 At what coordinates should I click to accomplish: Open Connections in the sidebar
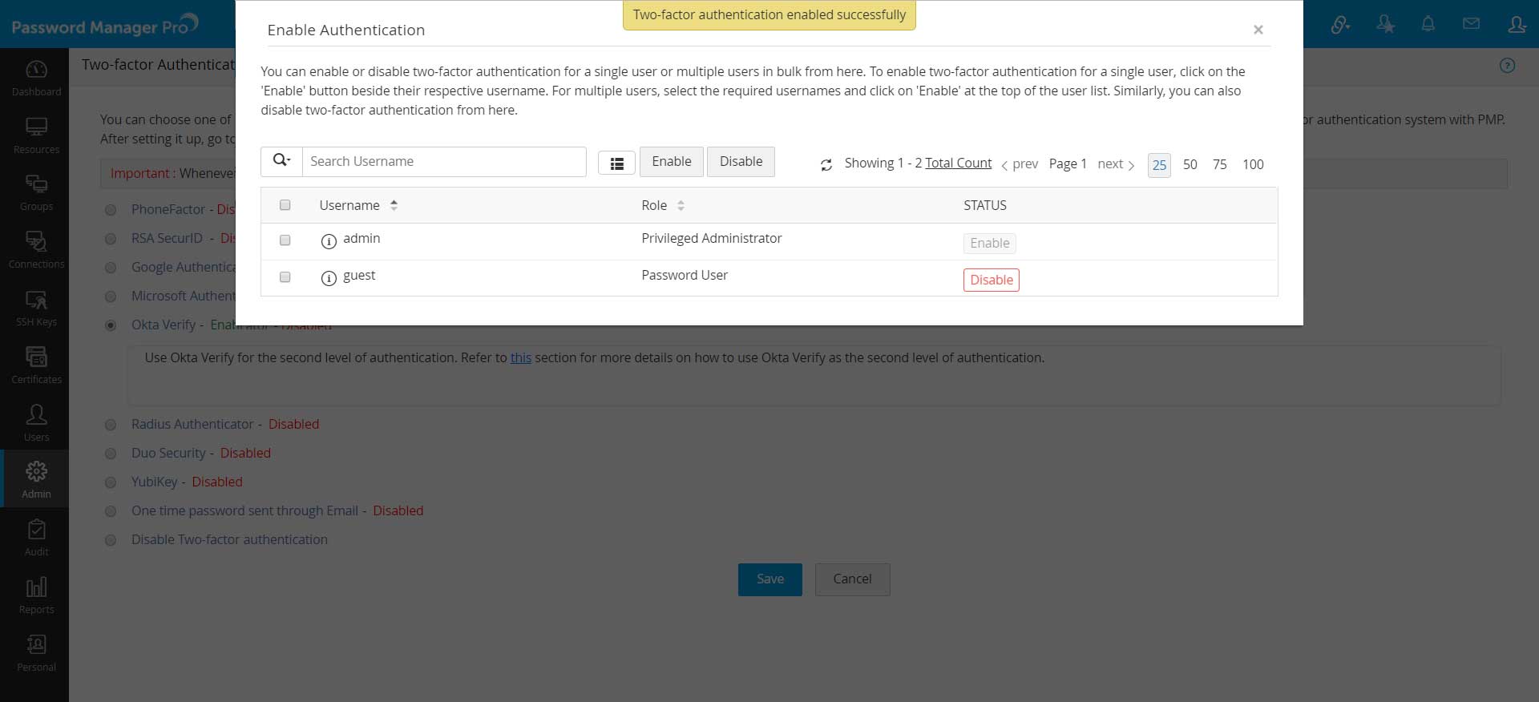pyautogui.click(x=36, y=251)
